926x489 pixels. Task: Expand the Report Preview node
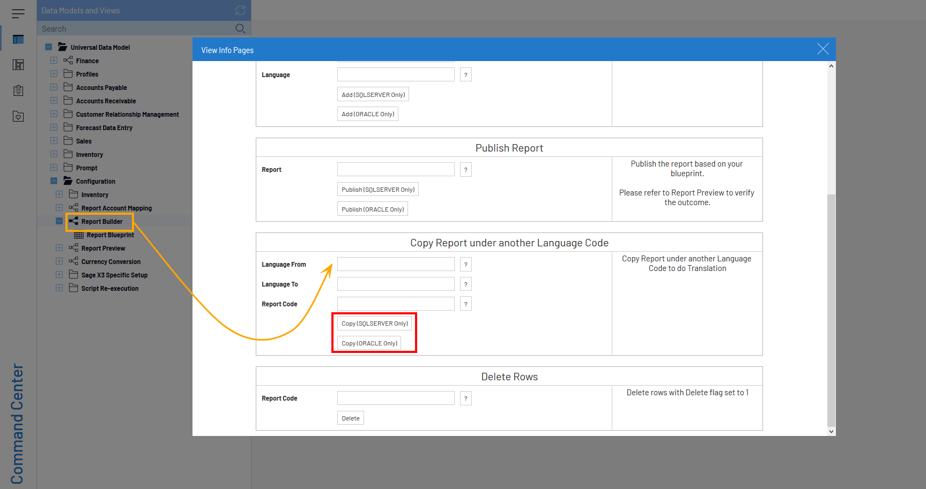[59, 248]
